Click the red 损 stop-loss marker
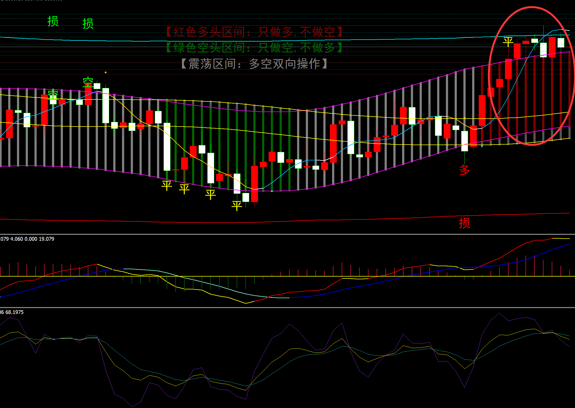 tap(464, 223)
